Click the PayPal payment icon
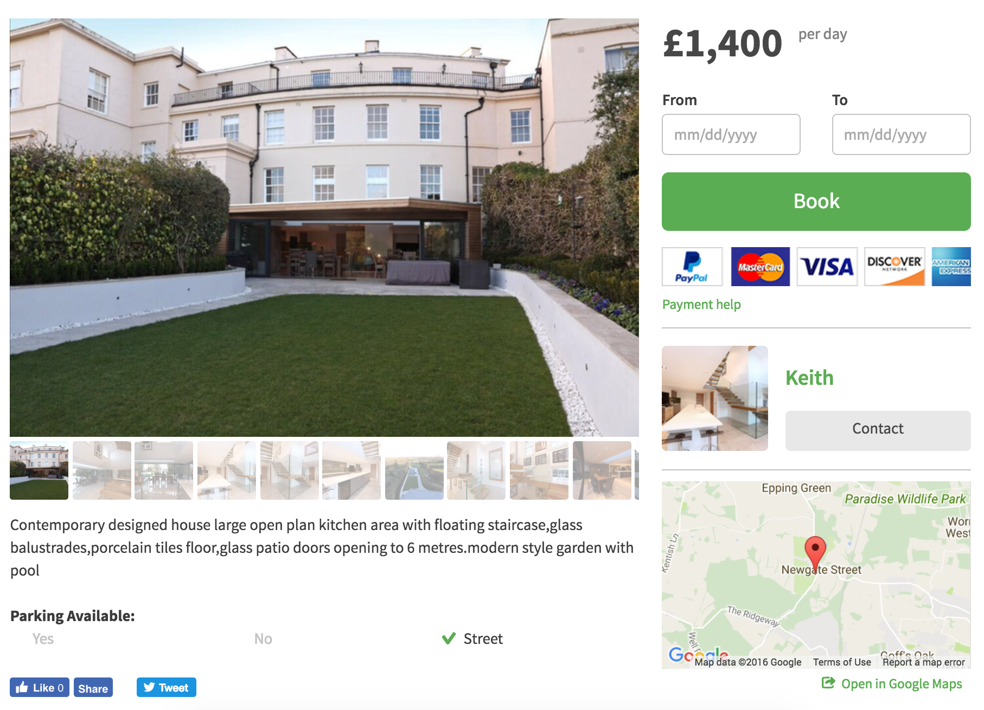 (692, 267)
